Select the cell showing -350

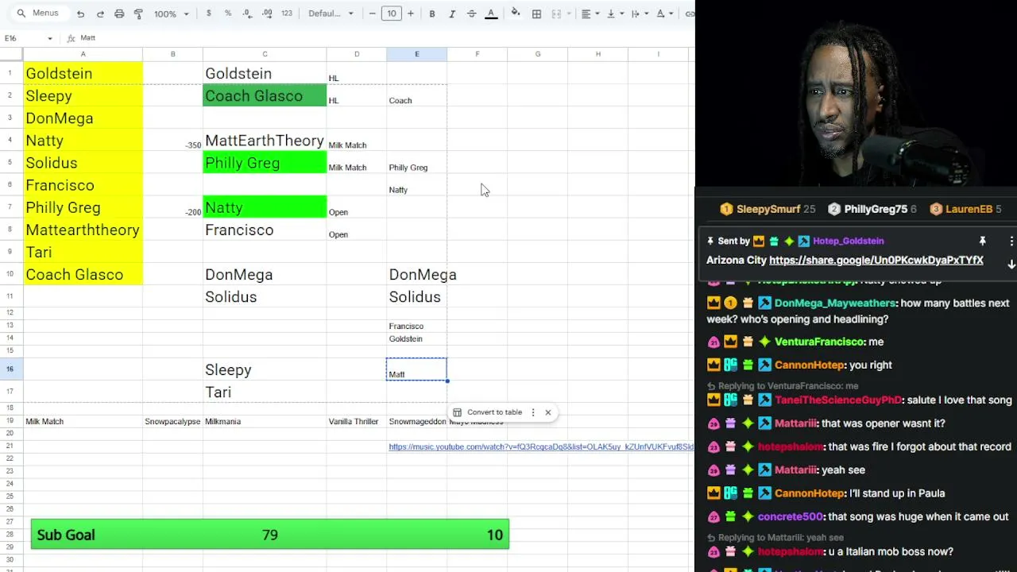[172, 141]
